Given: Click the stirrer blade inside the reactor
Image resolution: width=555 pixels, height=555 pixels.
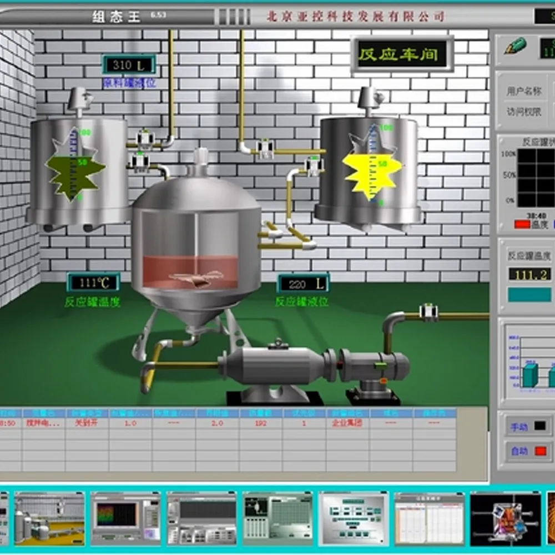Looking at the screenshot, I should click(x=194, y=278).
